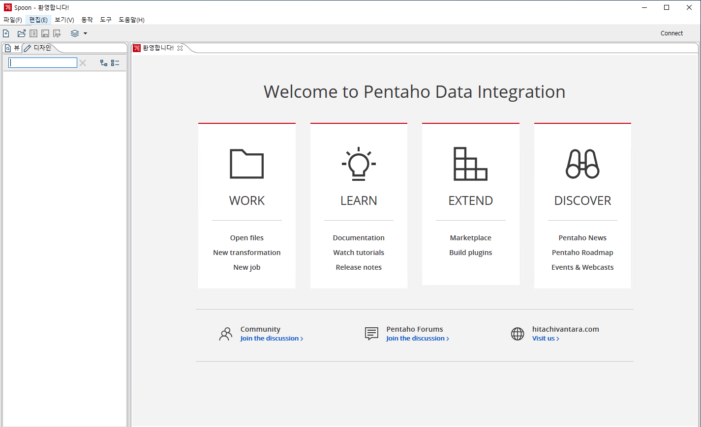
Task: Switch to the 뷰 tab
Action: pos(13,48)
